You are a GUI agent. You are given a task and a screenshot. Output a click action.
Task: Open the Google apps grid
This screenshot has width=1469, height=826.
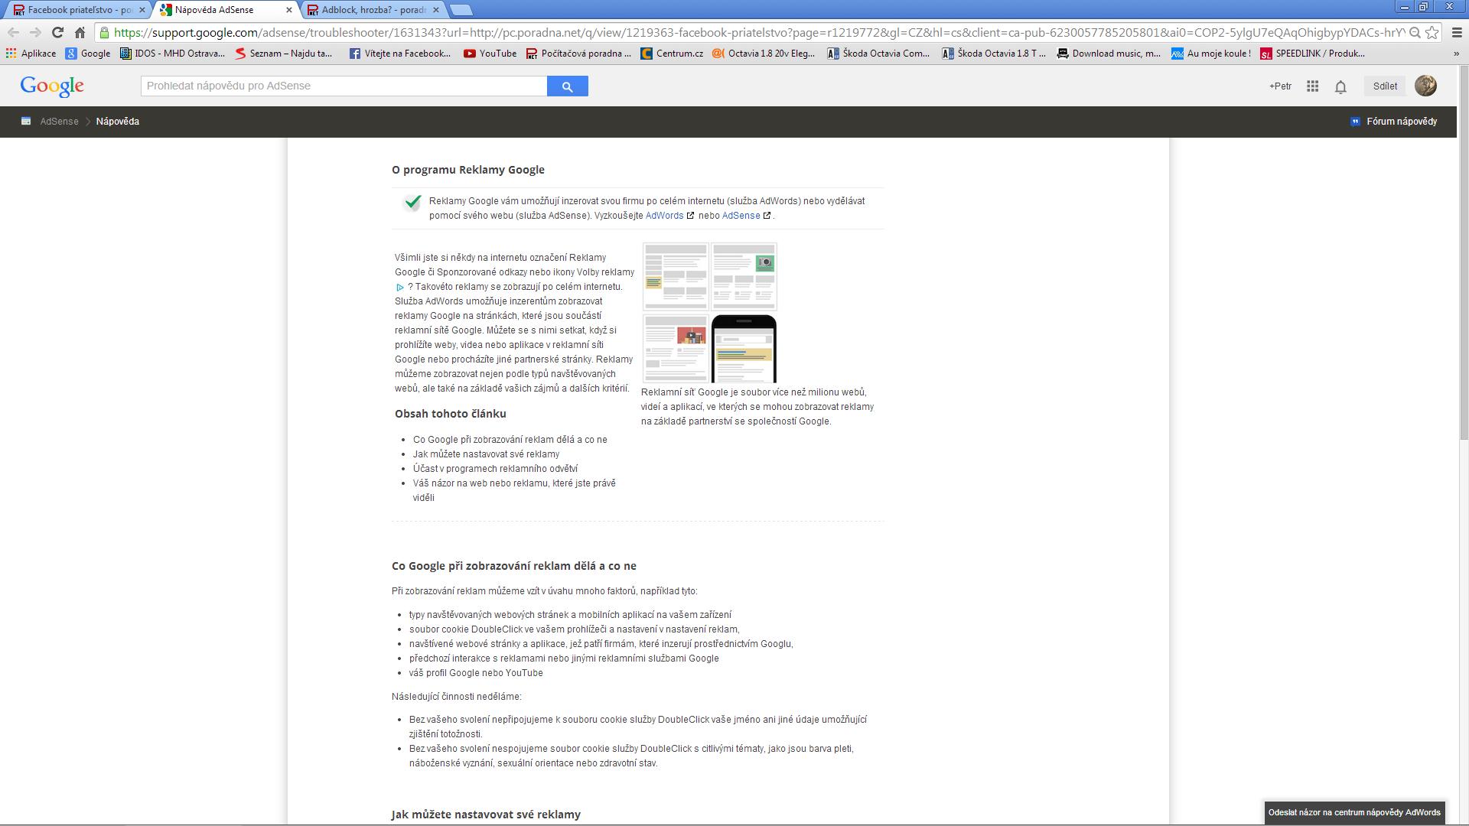click(x=1312, y=86)
